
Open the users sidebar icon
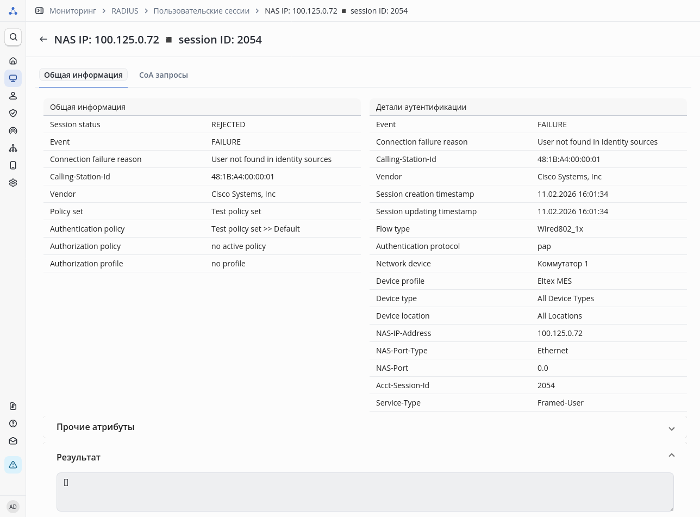click(x=13, y=96)
